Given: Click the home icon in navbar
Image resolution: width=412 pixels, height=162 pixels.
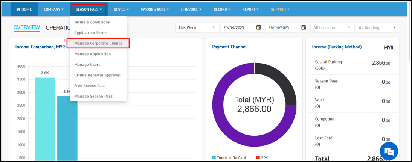Looking at the screenshot, I should 18,9.
